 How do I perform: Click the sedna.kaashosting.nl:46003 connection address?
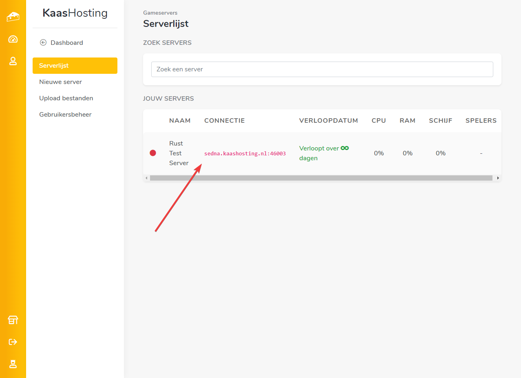coord(245,154)
